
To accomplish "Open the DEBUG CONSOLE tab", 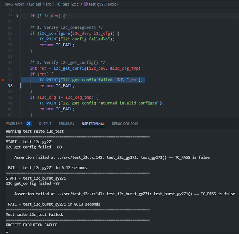I will click(x=125, y=124).
